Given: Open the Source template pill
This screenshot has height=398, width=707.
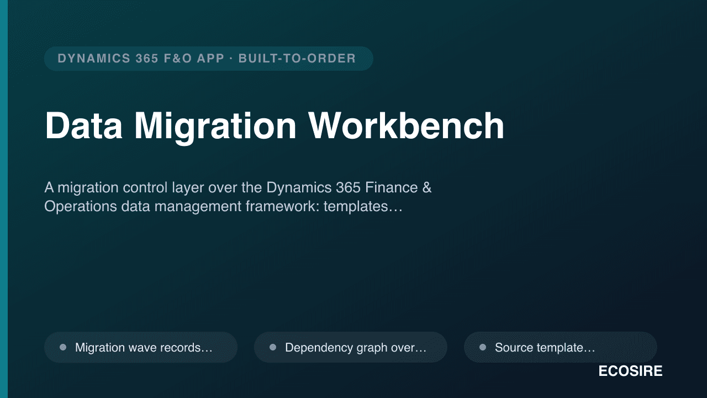Looking at the screenshot, I should click(560, 347).
